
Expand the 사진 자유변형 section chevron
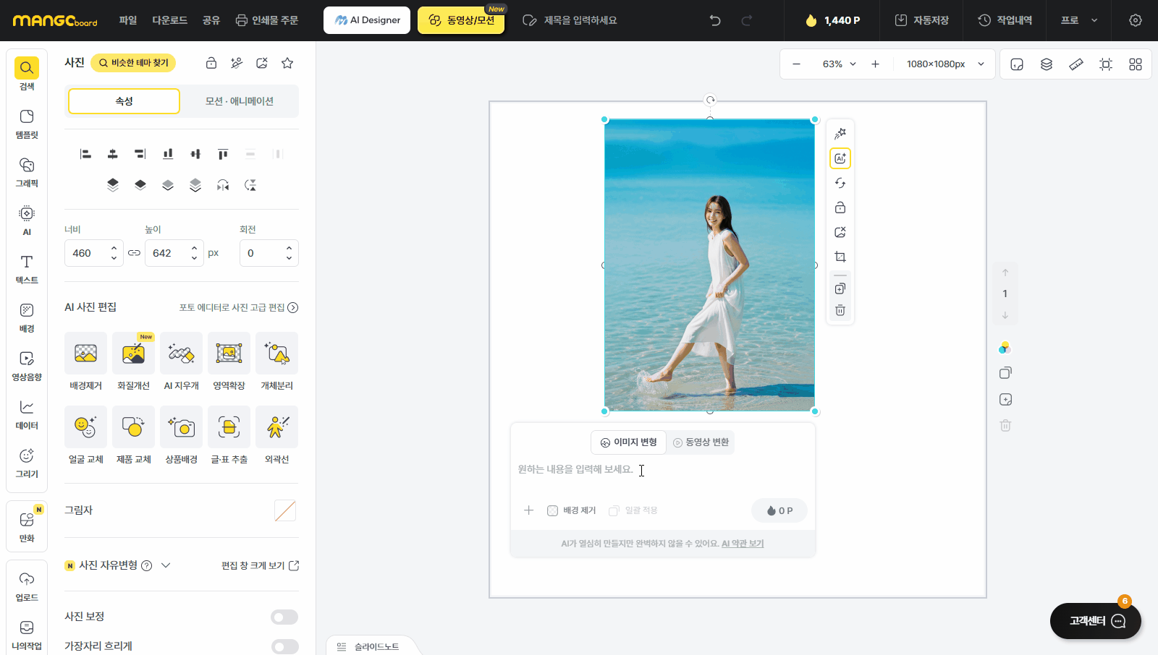(x=166, y=565)
